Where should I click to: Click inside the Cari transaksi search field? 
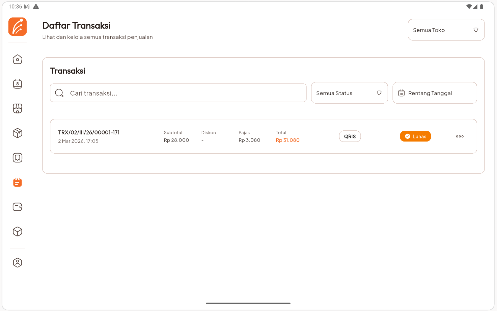coord(178,93)
